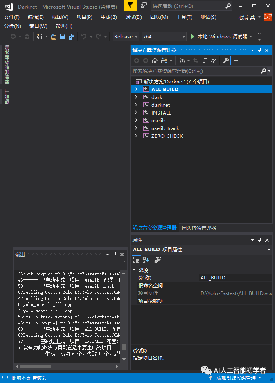Click Alphabetical sort icon in Properties panel
275x383 pixels.
(146, 260)
